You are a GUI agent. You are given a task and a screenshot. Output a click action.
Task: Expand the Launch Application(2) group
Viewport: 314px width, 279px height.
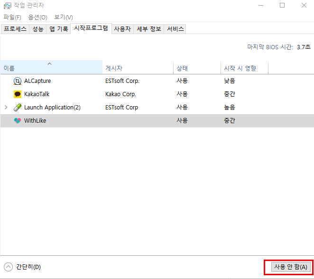pos(6,108)
